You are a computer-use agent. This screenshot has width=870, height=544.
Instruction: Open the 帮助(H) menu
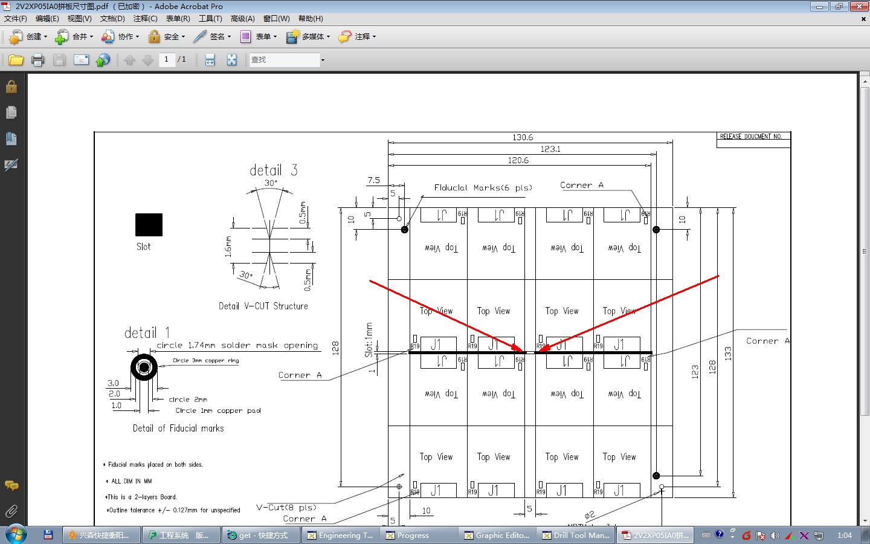[311, 19]
